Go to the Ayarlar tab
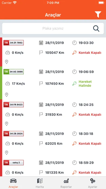The width and height of the screenshot is (106, 189). click(x=92, y=183)
